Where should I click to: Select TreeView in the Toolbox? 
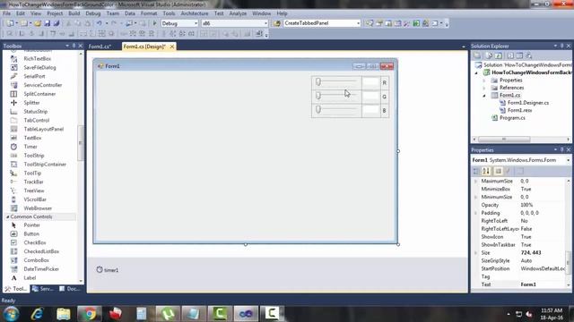(x=34, y=191)
